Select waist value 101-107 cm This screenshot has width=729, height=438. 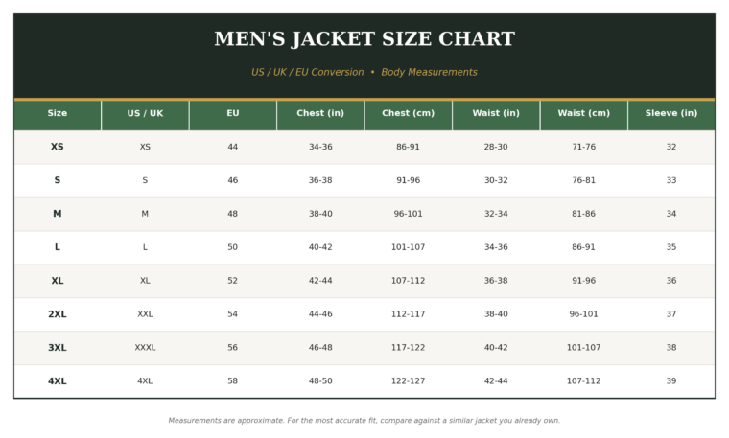click(583, 347)
